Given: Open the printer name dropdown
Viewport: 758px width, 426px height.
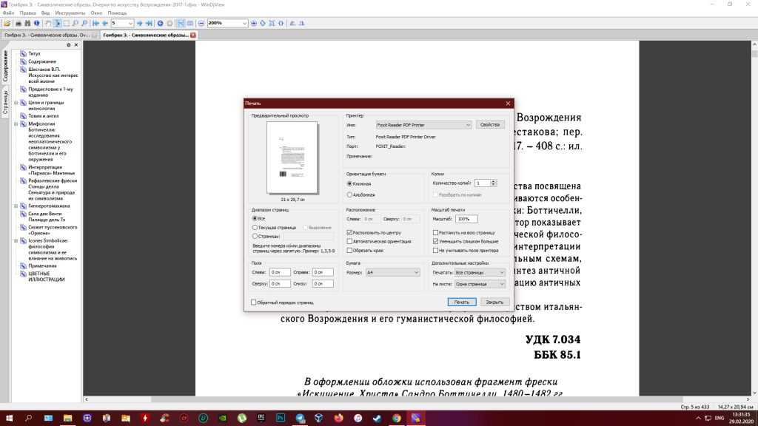Looking at the screenshot, I should point(423,125).
